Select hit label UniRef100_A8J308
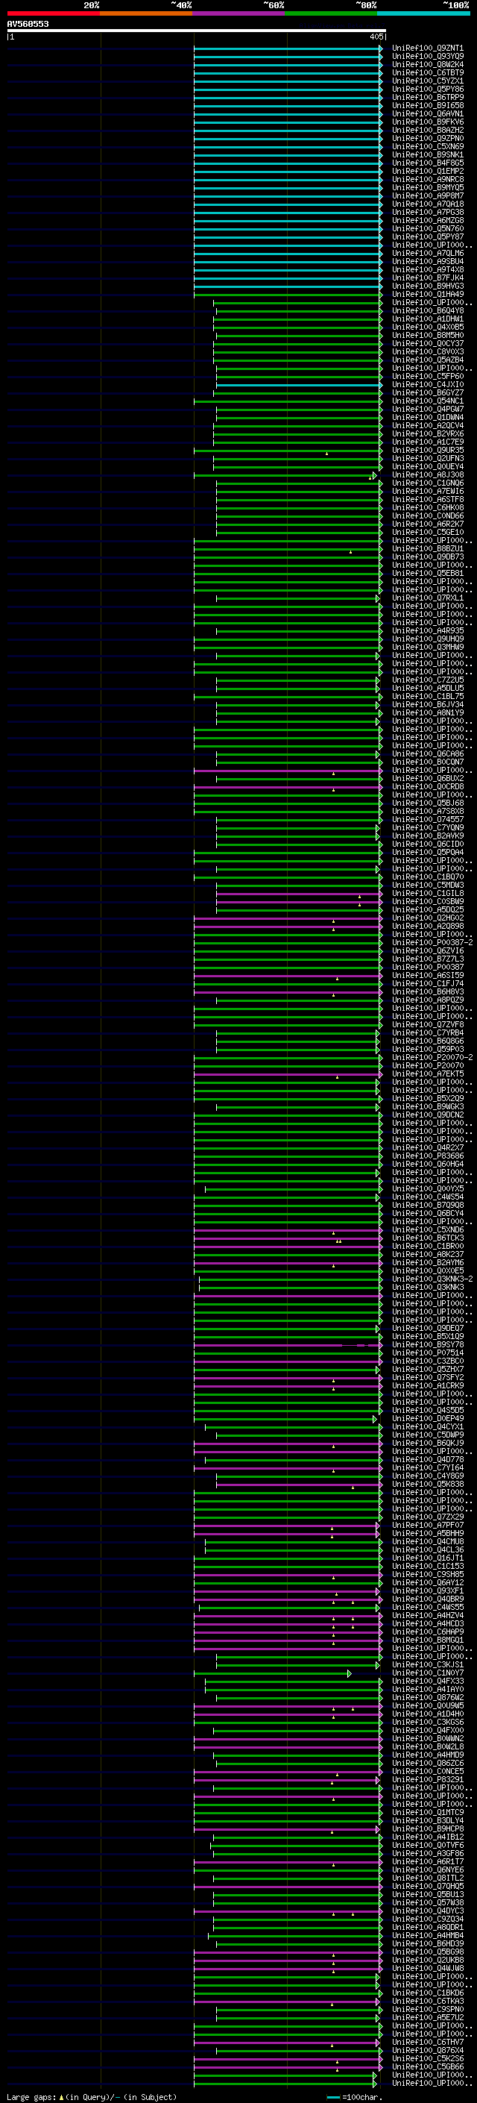Image resolution: width=477 pixels, height=2103 pixels. (x=427, y=475)
